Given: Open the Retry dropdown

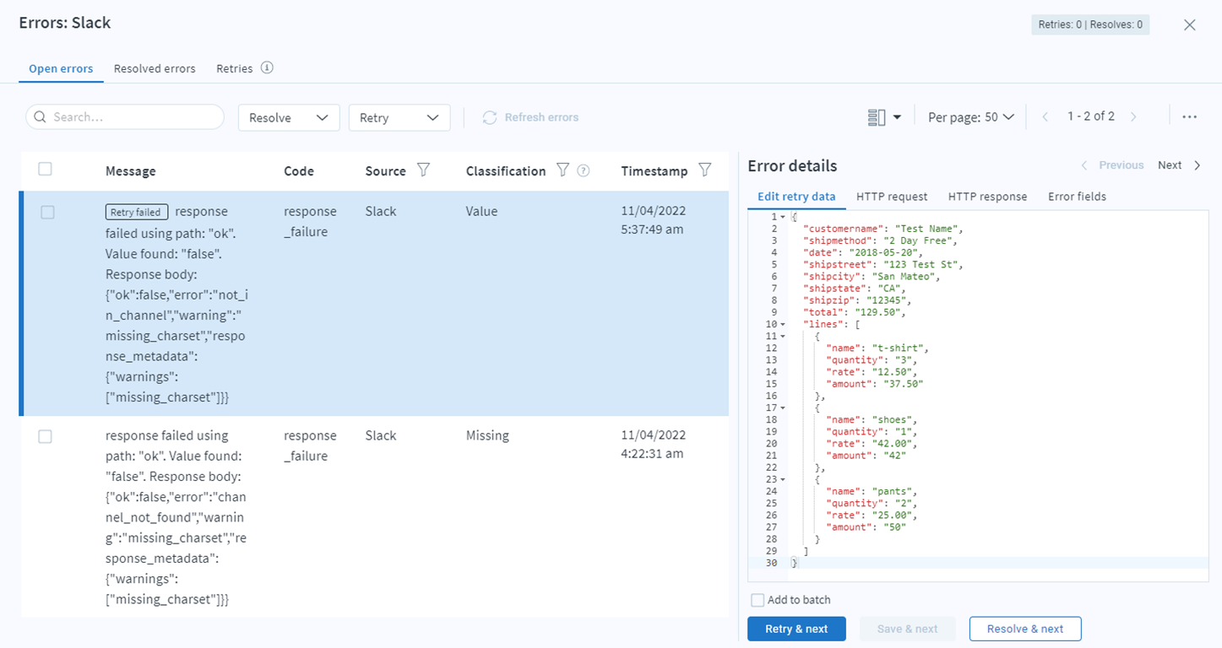Looking at the screenshot, I should (399, 117).
